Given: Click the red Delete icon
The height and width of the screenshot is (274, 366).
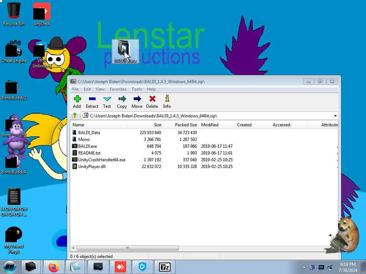Looking at the screenshot, I should tap(152, 102).
